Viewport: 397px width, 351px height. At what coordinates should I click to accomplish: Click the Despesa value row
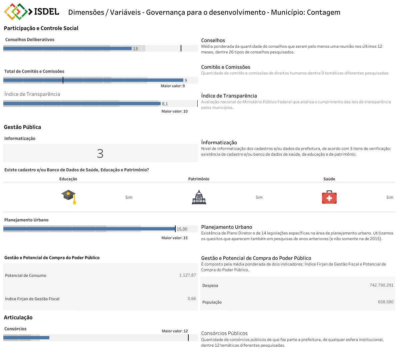coord(298,285)
